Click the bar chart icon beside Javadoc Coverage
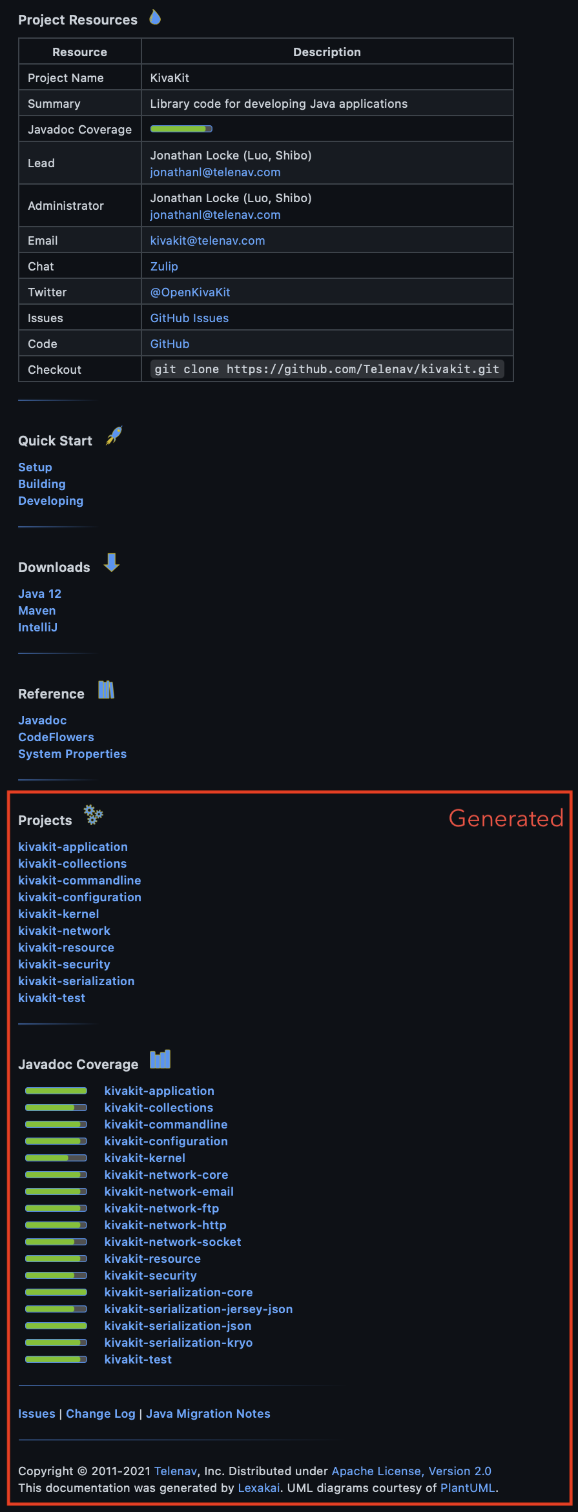The width and height of the screenshot is (578, 1512). pos(160,1059)
